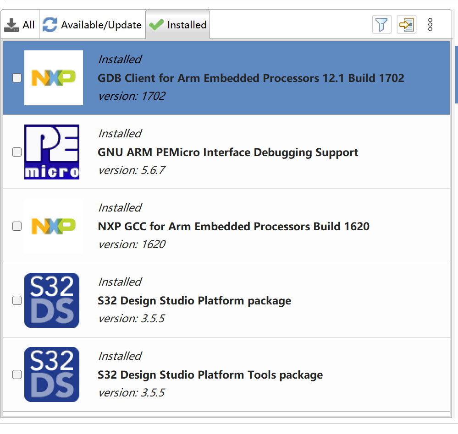Check the NXP GCC package checkbox
The height and width of the screenshot is (434, 458).
(17, 226)
